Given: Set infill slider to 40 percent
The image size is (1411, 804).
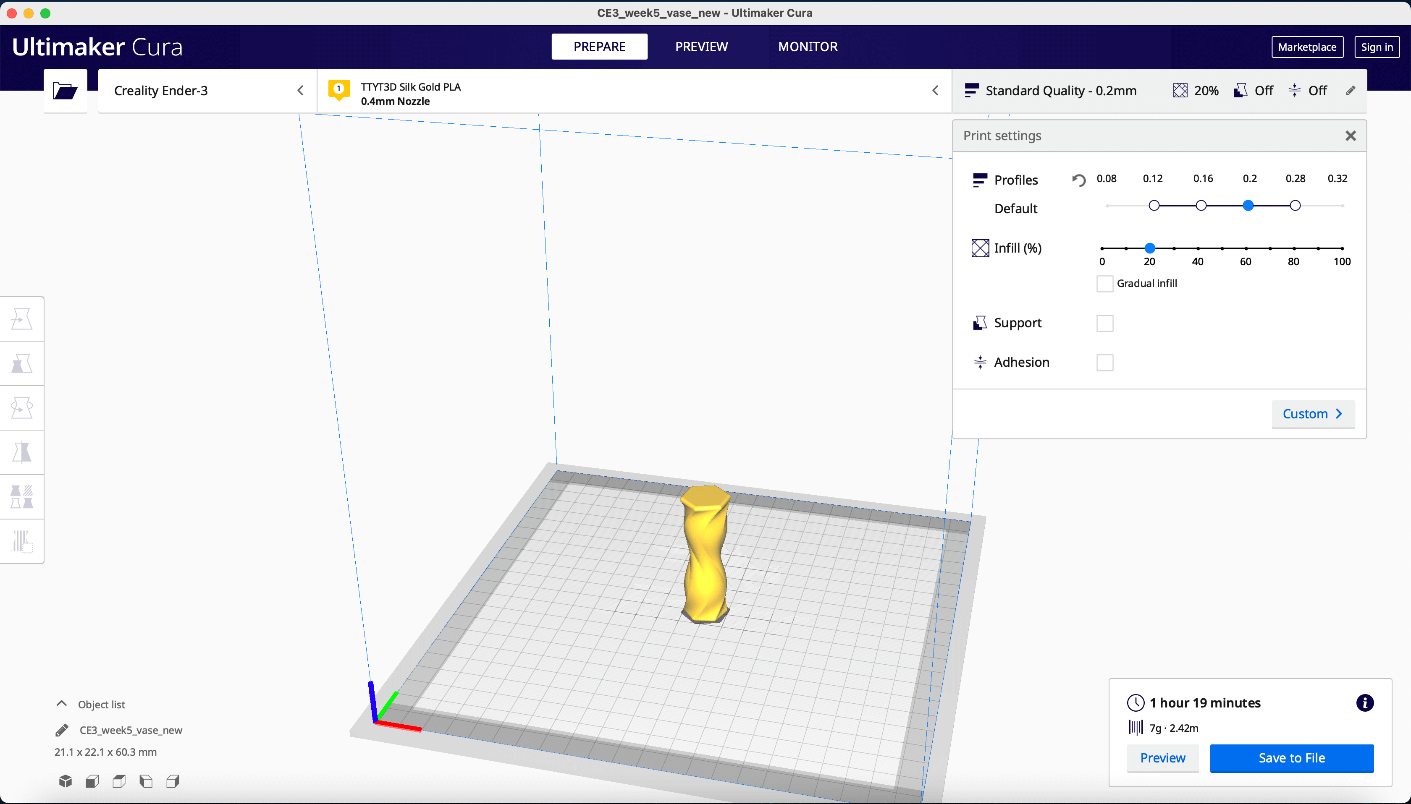Looking at the screenshot, I should 1198,248.
